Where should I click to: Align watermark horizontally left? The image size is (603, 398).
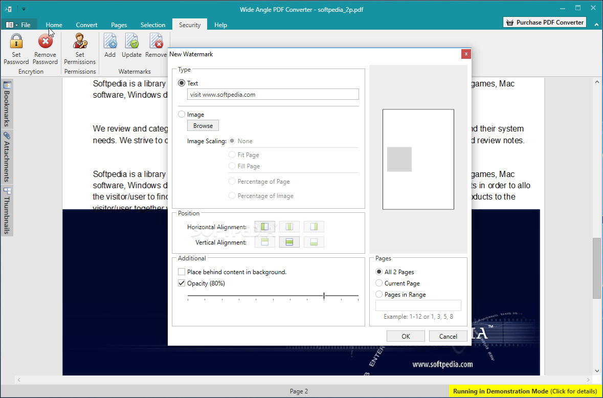tap(264, 227)
